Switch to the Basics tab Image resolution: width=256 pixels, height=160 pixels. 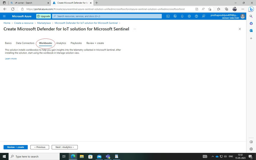(8, 43)
